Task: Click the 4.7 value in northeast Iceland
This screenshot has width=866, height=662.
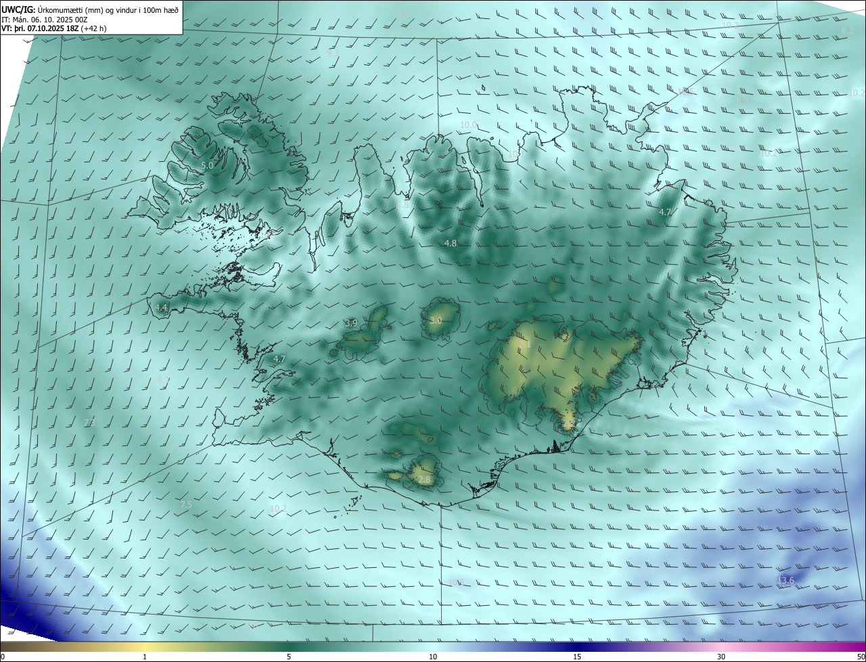Action: click(x=665, y=212)
